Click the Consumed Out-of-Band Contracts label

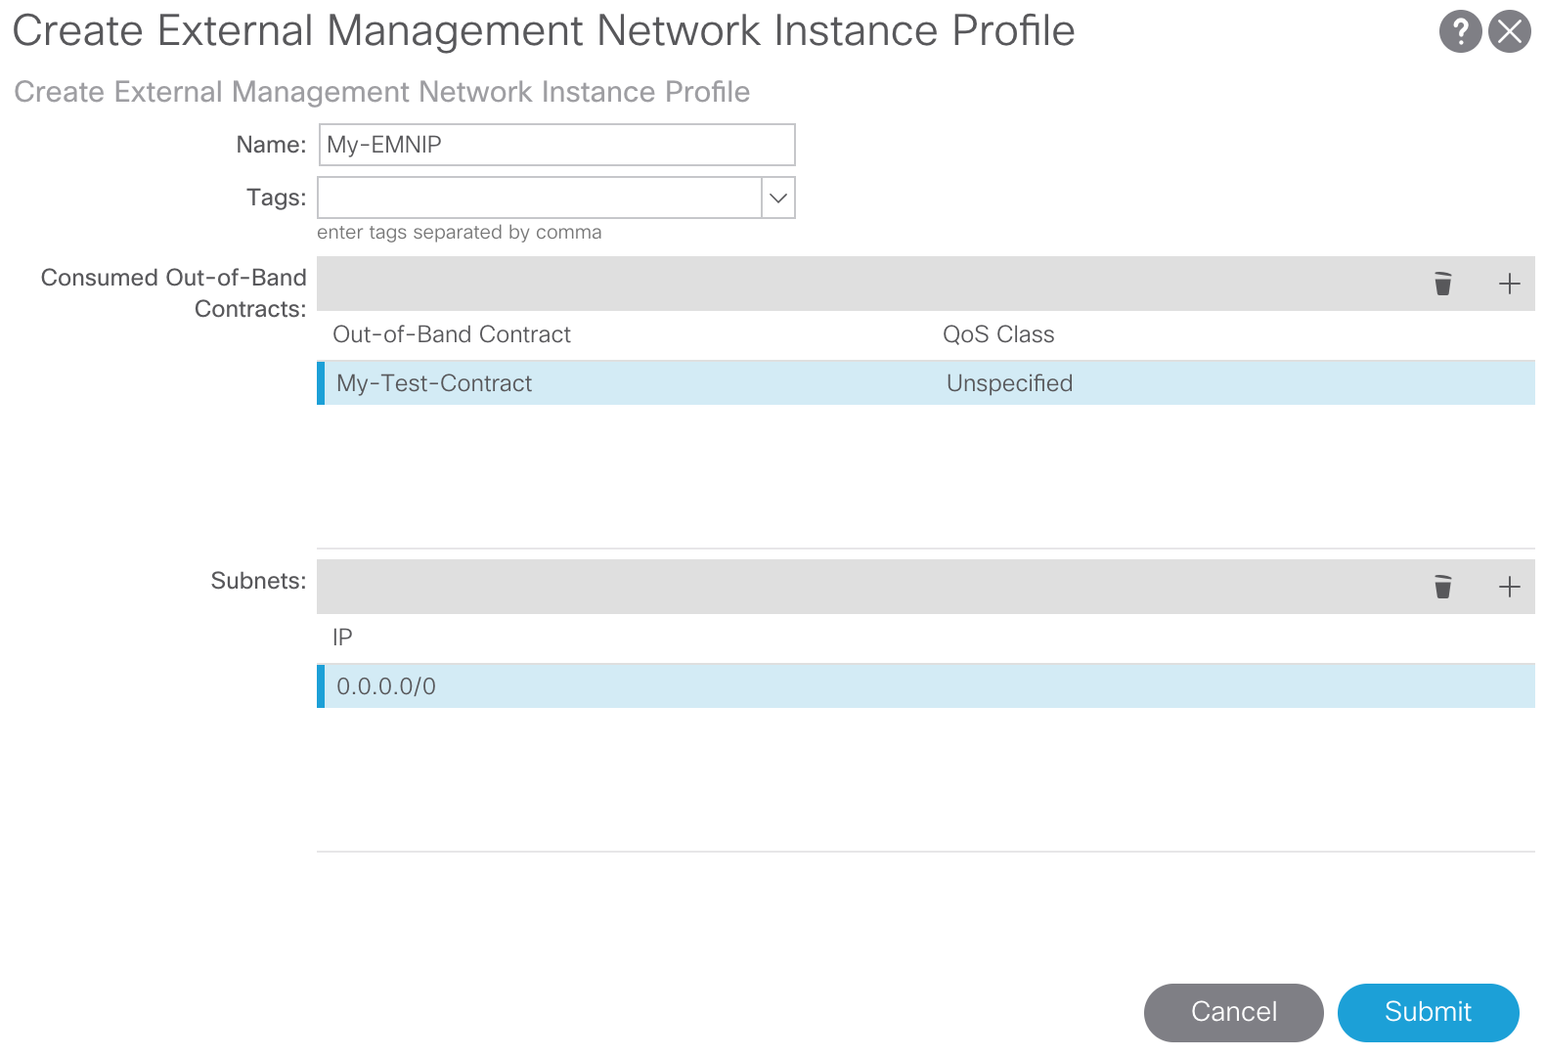click(174, 292)
